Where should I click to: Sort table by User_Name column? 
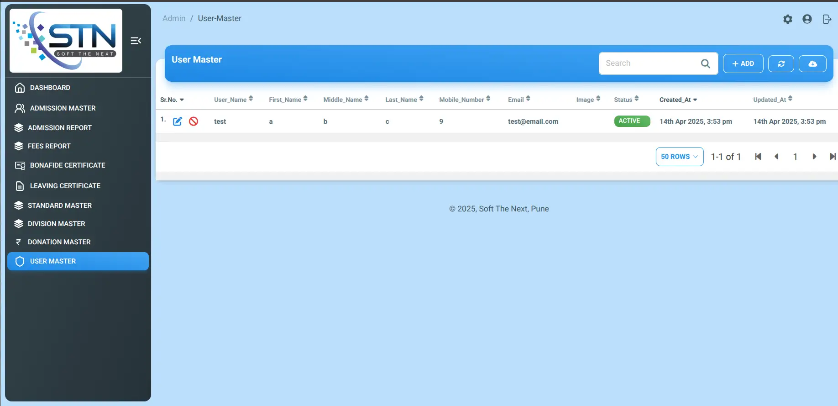(x=233, y=100)
